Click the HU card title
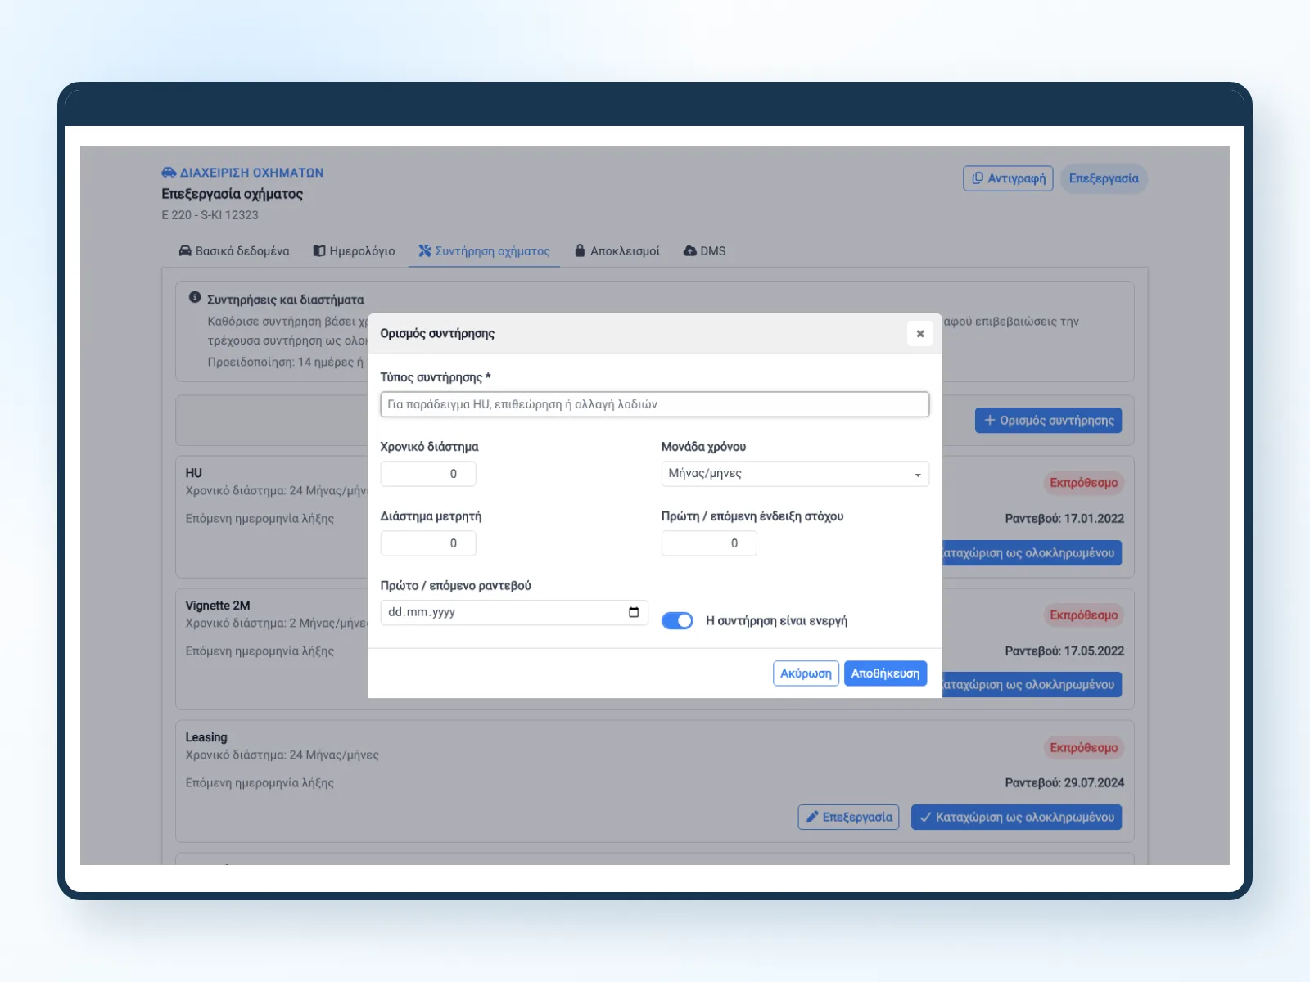This screenshot has height=982, width=1310. 194,473
